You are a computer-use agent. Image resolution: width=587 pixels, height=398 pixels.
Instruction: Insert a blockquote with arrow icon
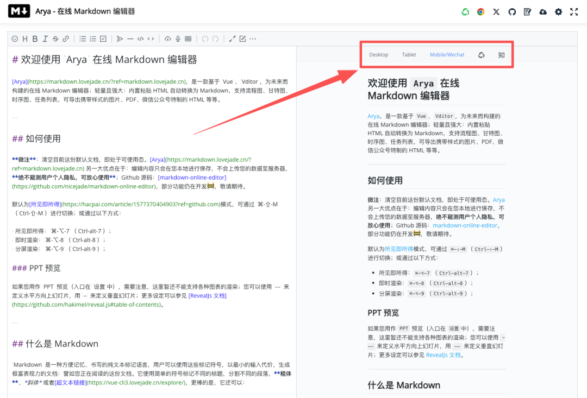coord(120,39)
